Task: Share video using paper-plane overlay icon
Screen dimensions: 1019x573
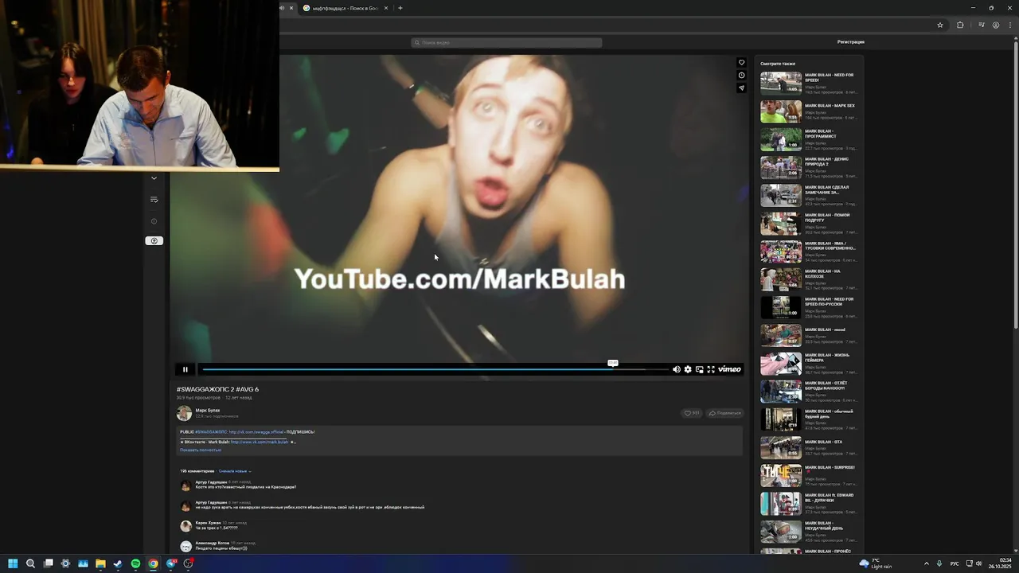Action: coord(741,88)
